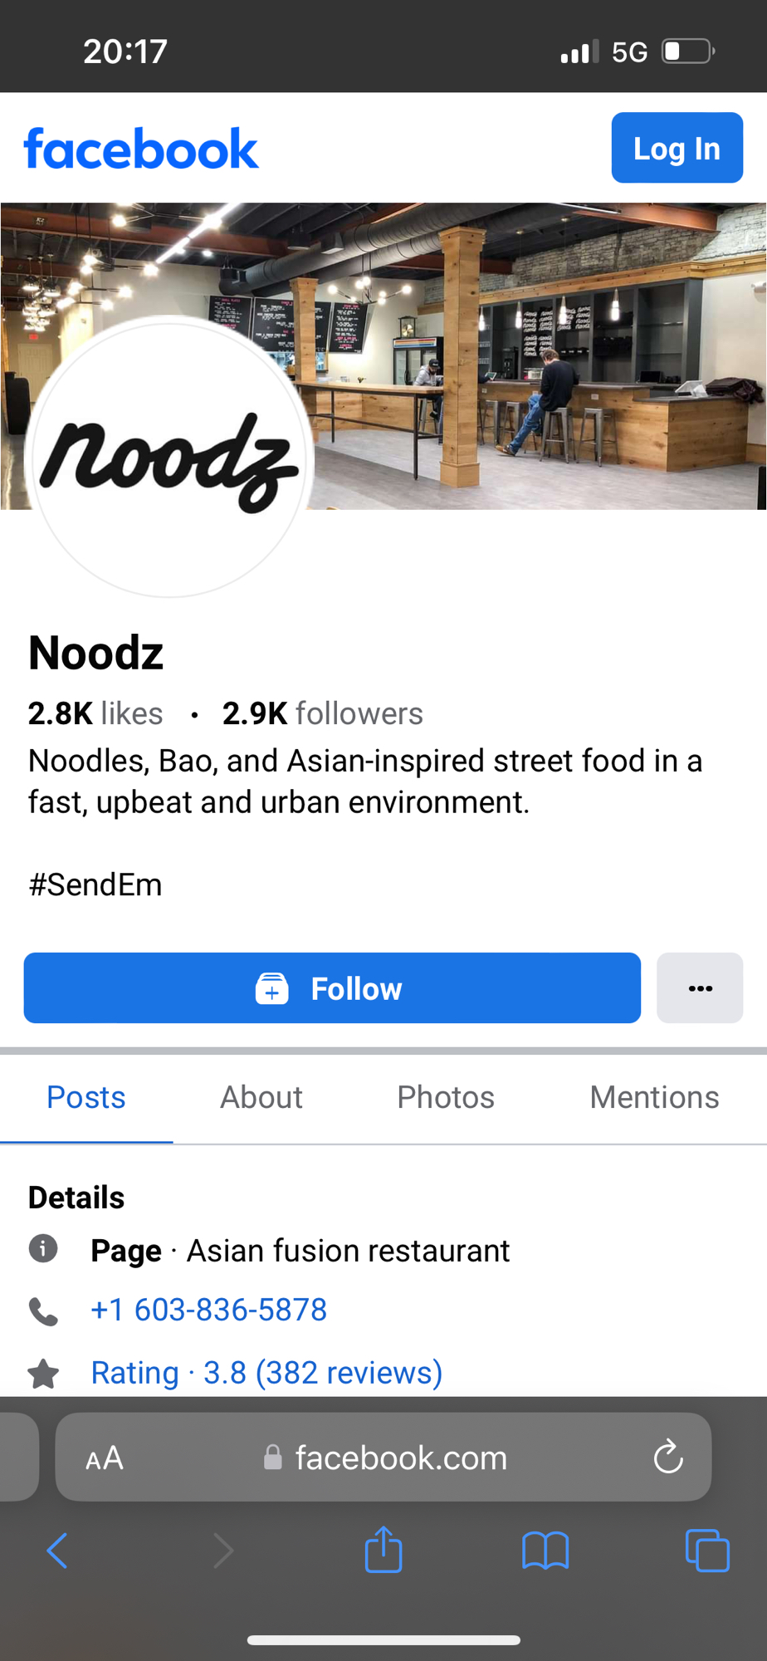Viewport: 767px width, 1661px height.
Task: Tap the AA reader options icon
Action: tap(105, 1458)
